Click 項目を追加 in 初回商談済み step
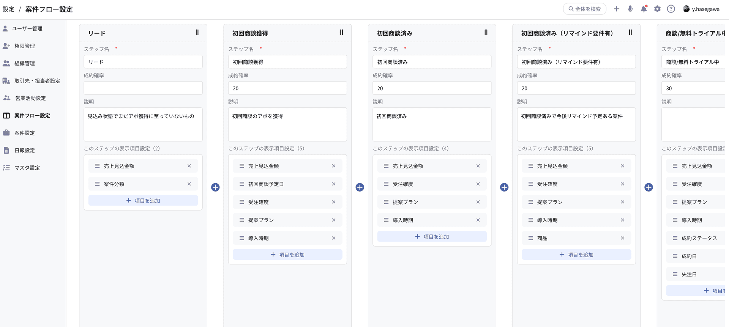The height and width of the screenshot is (327, 729). [432, 237]
